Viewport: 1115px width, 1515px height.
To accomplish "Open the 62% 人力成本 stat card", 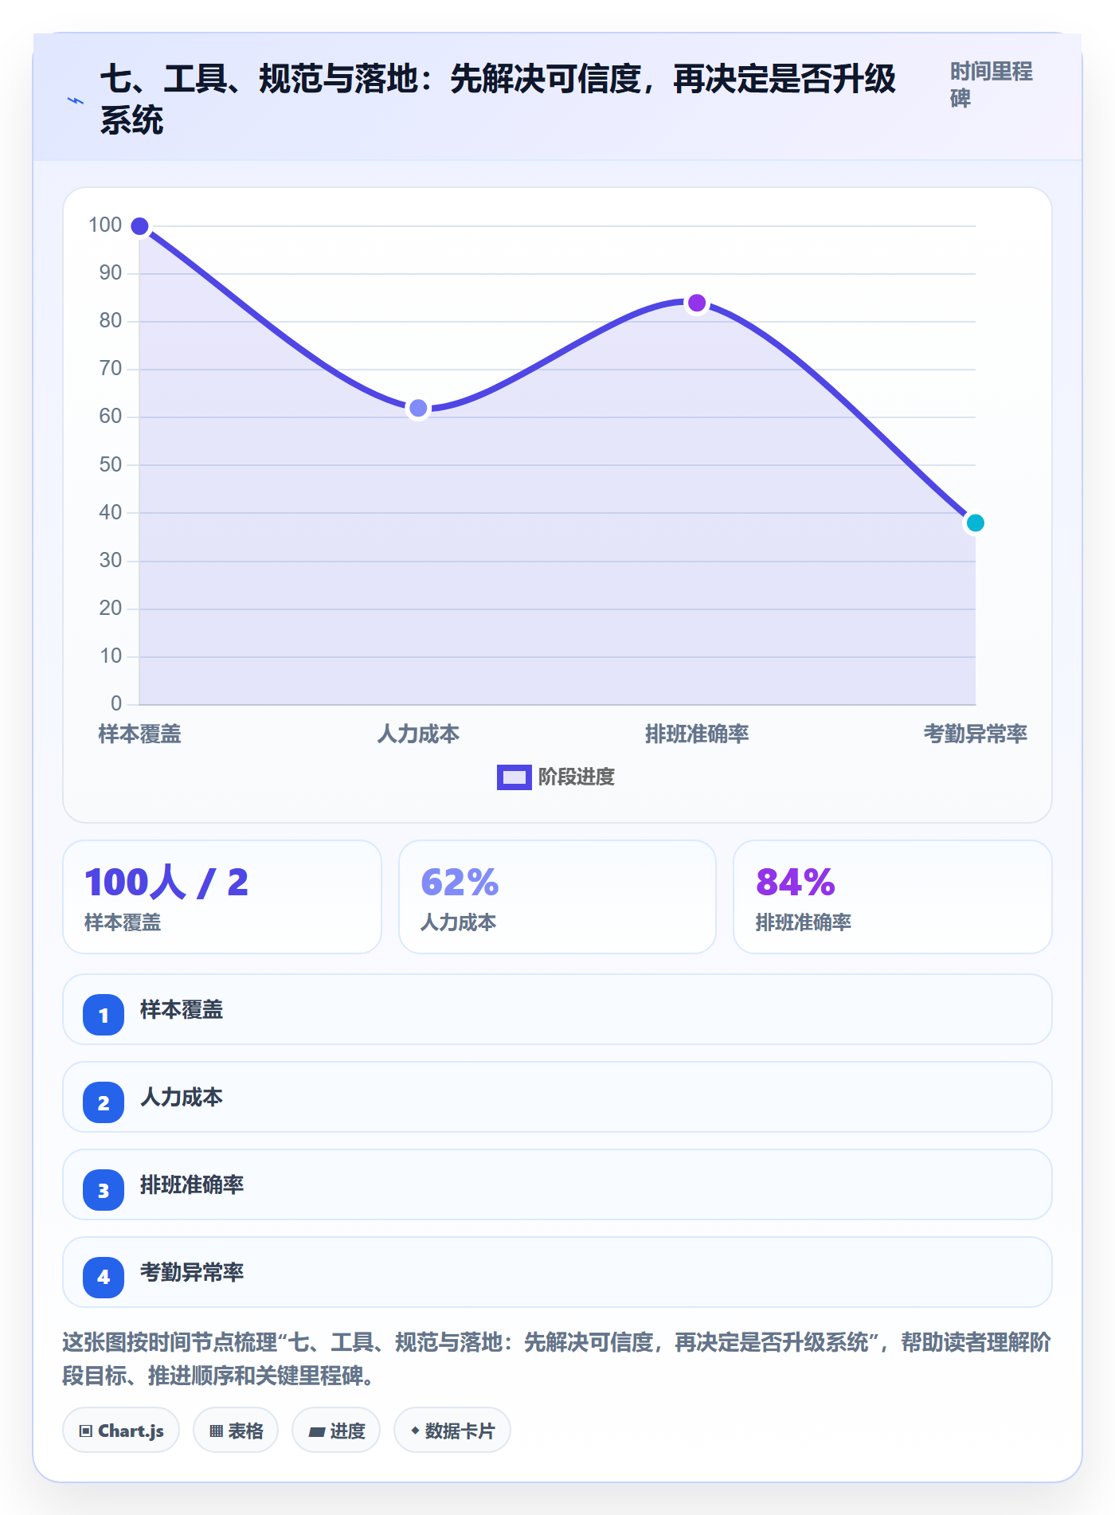I will [557, 897].
